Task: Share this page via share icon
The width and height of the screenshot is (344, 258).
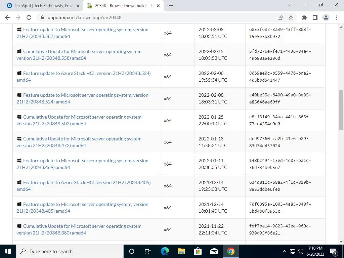Action: [280, 17]
